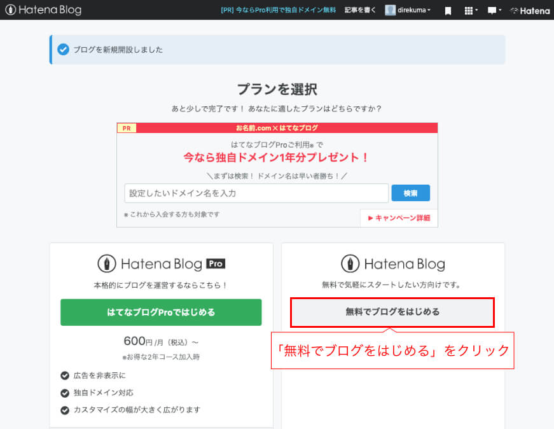Click 無料で気軽にスタートしたい方向けです text

(391, 285)
